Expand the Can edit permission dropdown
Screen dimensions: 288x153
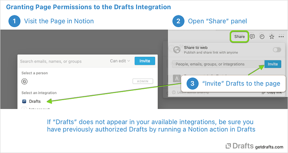coord(120,61)
